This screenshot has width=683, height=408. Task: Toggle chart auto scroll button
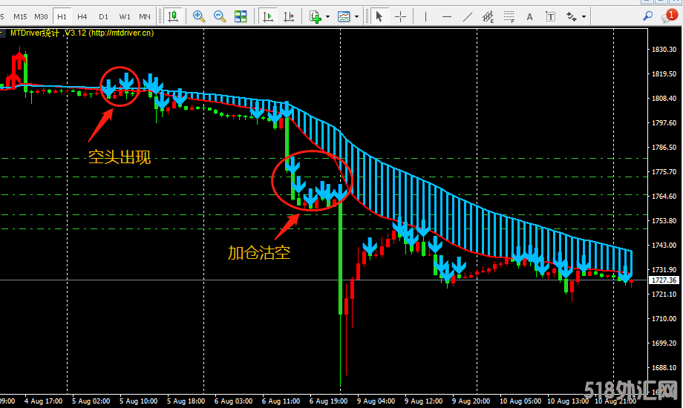(x=268, y=16)
